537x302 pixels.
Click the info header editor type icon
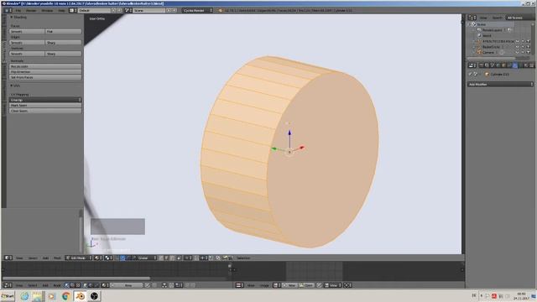pyautogui.click(x=8, y=11)
